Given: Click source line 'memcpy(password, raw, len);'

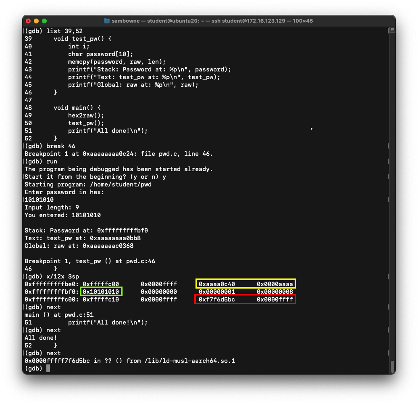Looking at the screenshot, I should click(x=117, y=62).
